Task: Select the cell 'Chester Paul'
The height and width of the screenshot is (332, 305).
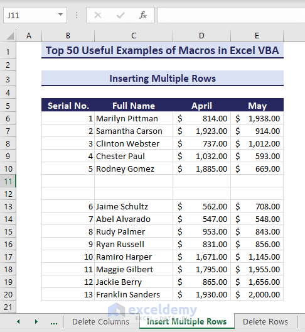Action: (134, 156)
